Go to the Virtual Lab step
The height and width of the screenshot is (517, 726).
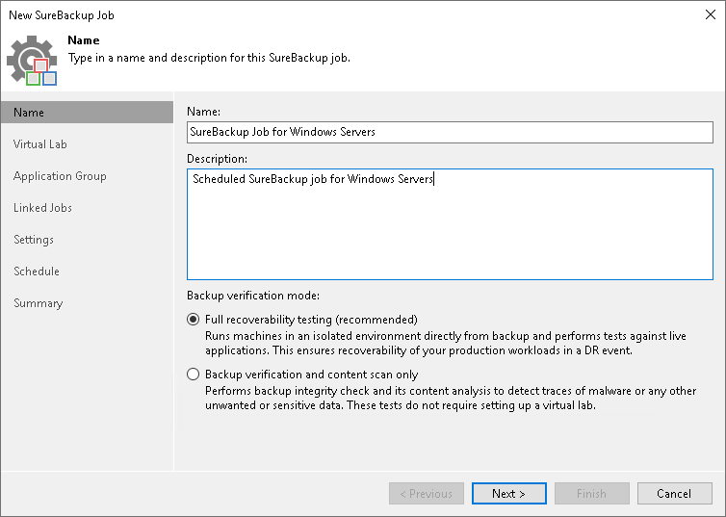point(39,144)
